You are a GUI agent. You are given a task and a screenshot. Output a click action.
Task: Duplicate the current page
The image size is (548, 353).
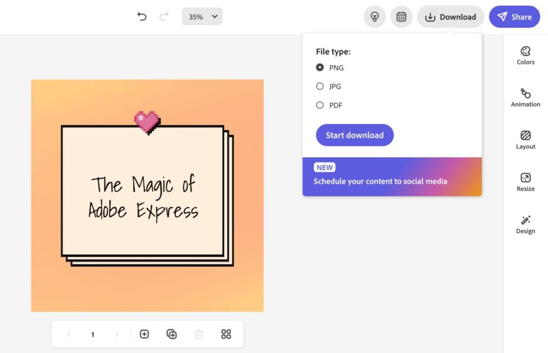coord(171,334)
